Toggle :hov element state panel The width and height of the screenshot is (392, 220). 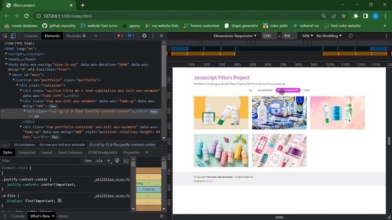88,161
